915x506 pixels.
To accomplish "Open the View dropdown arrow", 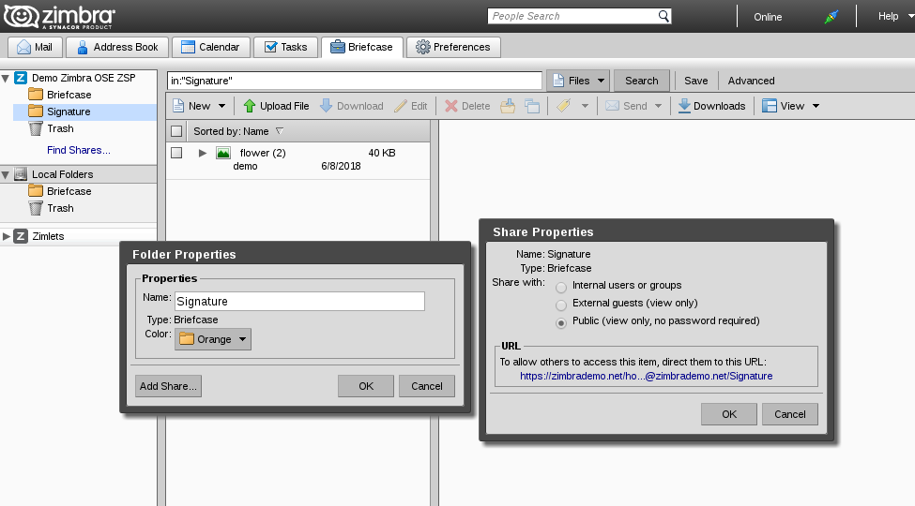I will click(816, 106).
